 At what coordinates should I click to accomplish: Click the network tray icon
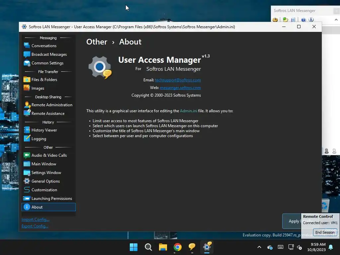[x=291, y=247]
